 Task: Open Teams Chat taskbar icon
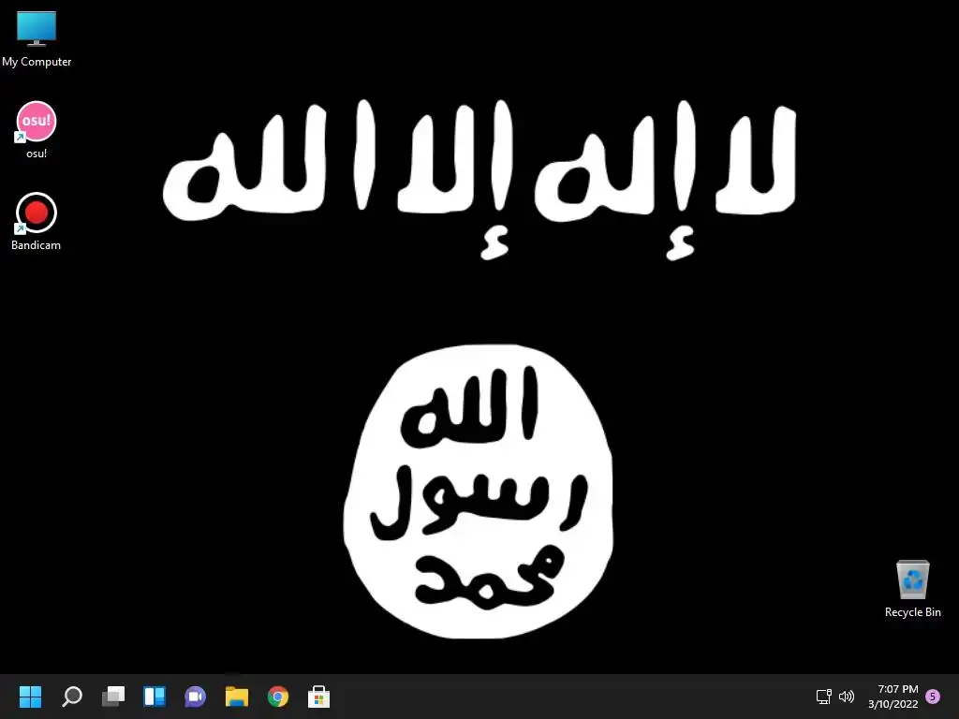click(x=195, y=697)
